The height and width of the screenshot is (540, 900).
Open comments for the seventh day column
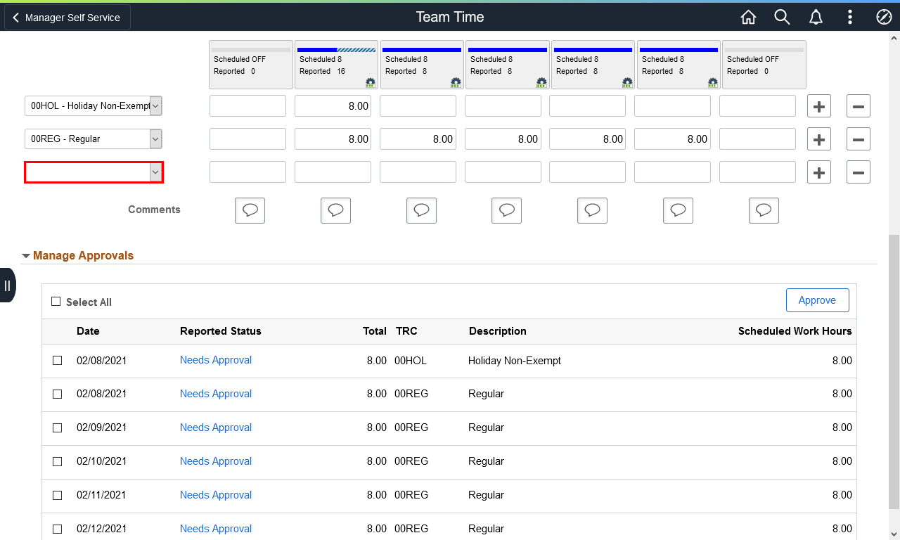coord(764,210)
